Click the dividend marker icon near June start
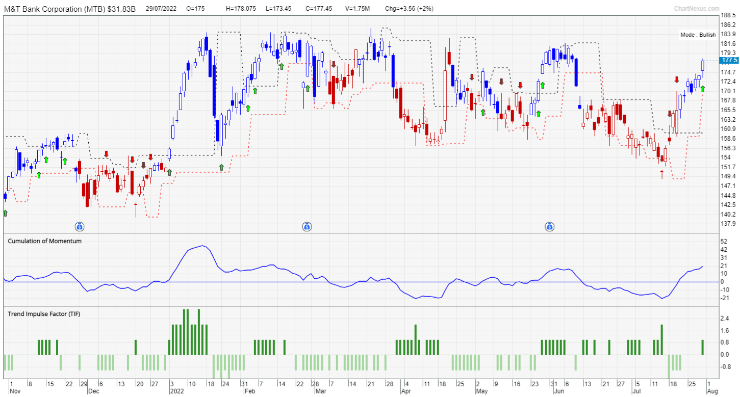 coord(550,226)
